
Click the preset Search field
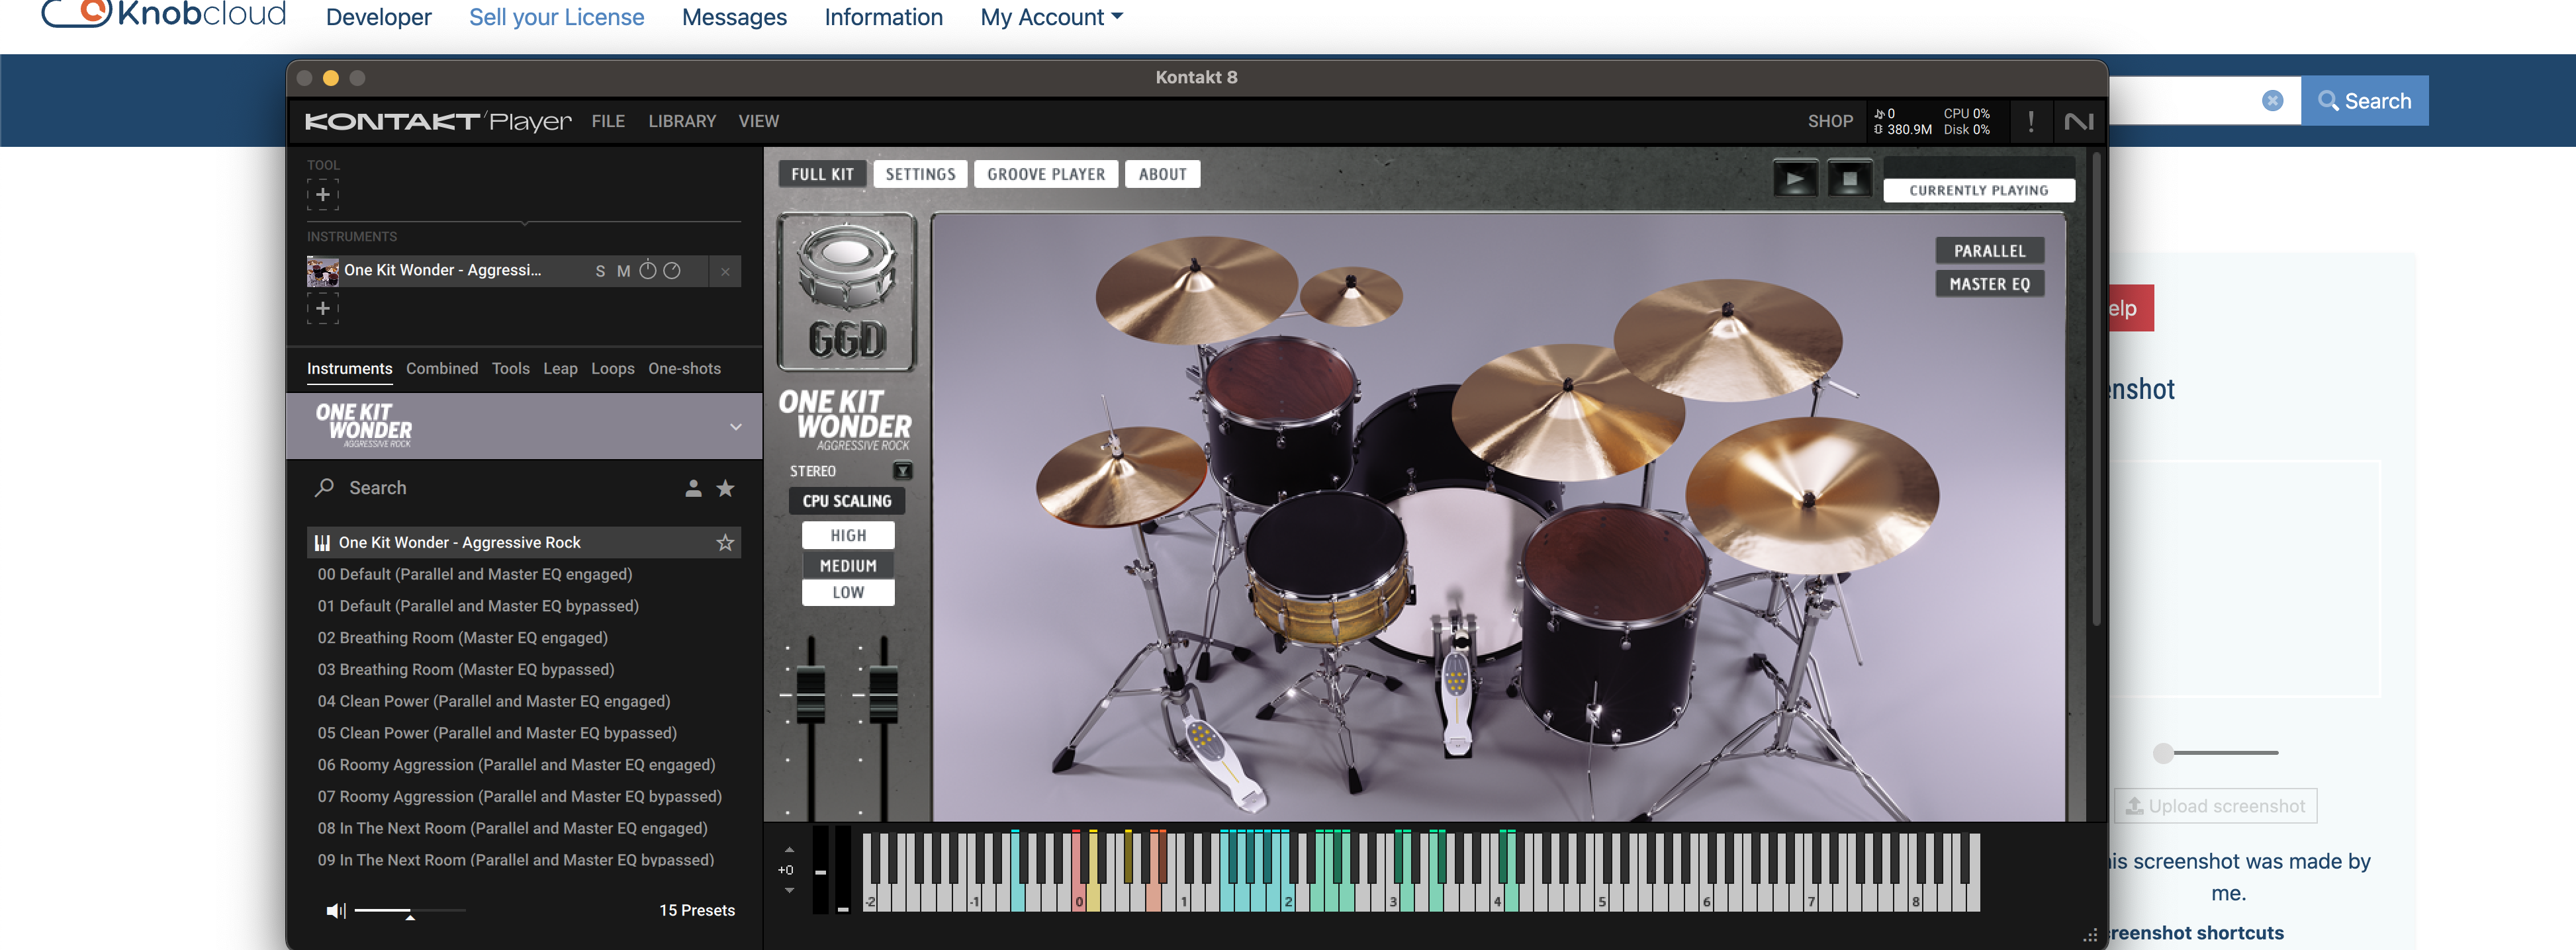click(x=500, y=488)
